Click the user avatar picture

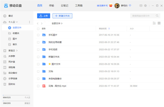click(x=117, y=6)
